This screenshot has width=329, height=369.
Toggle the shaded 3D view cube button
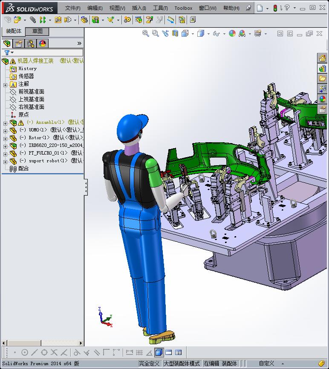[159, 352]
